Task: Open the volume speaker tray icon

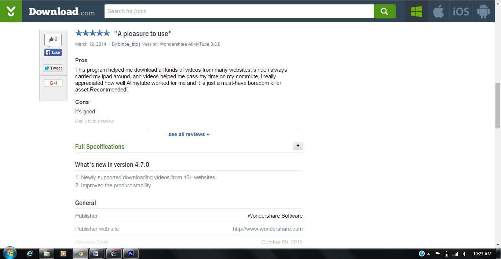Action: pyautogui.click(x=464, y=254)
